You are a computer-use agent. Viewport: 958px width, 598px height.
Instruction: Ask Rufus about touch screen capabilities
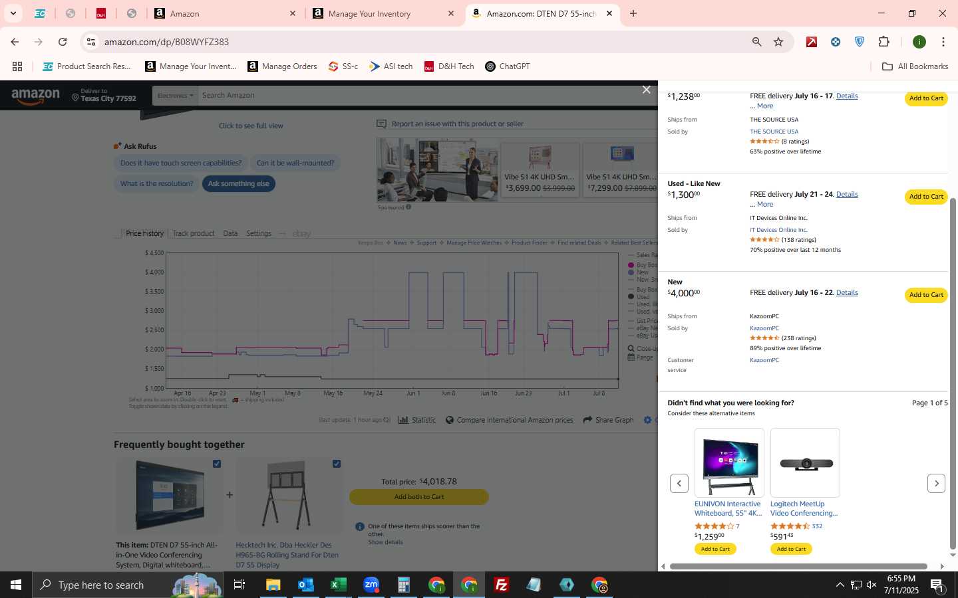pyautogui.click(x=181, y=163)
